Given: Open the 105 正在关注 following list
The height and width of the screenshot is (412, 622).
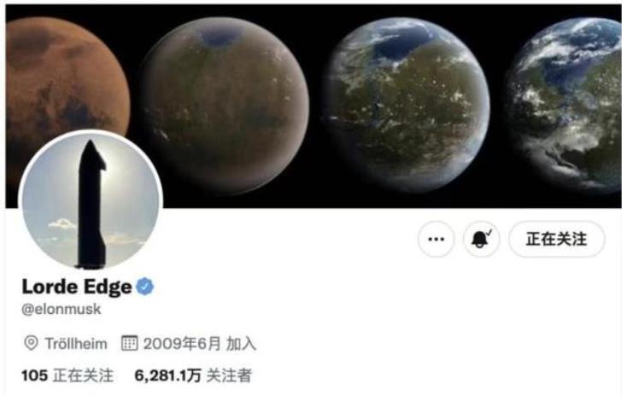Looking at the screenshot, I should (67, 375).
